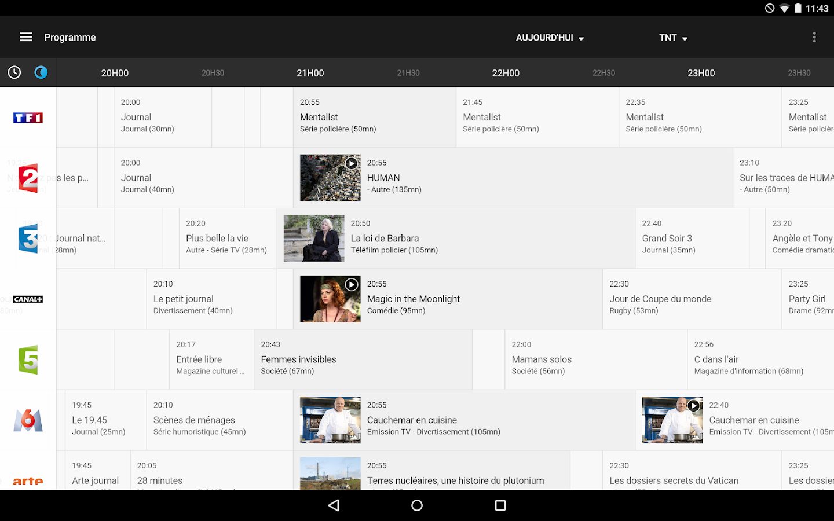
Task: Open Party Girl at 23:25
Action: 808,299
